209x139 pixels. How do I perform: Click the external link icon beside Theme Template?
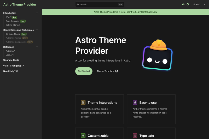coord(117,71)
